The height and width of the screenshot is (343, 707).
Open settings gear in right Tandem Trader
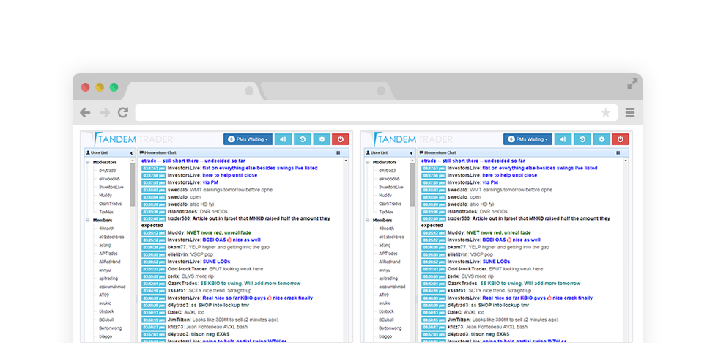(x=602, y=139)
